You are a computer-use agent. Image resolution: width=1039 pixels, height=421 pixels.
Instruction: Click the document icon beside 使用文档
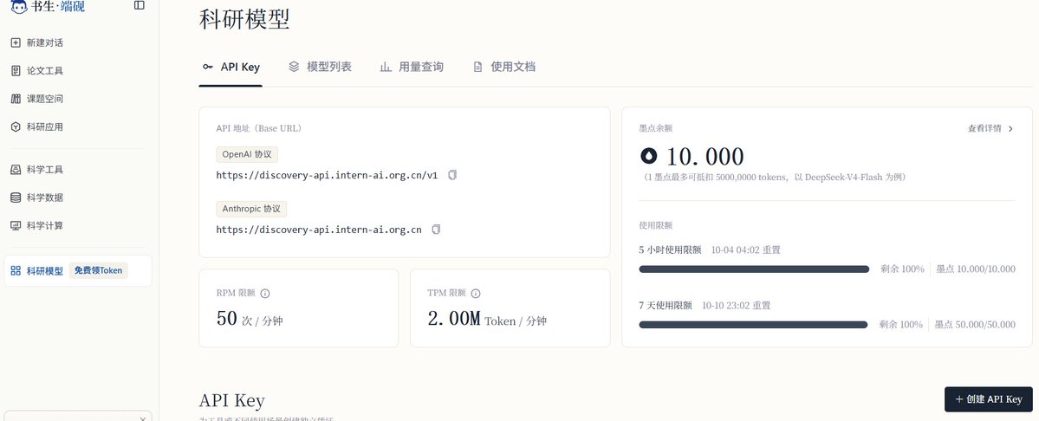pos(477,67)
